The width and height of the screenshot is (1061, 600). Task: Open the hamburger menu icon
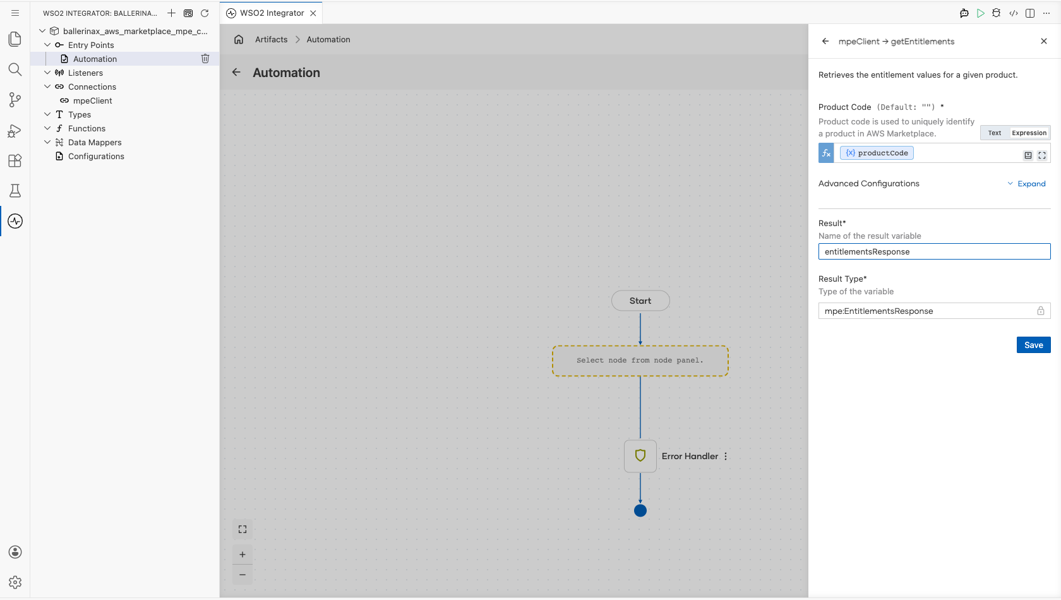coord(15,13)
